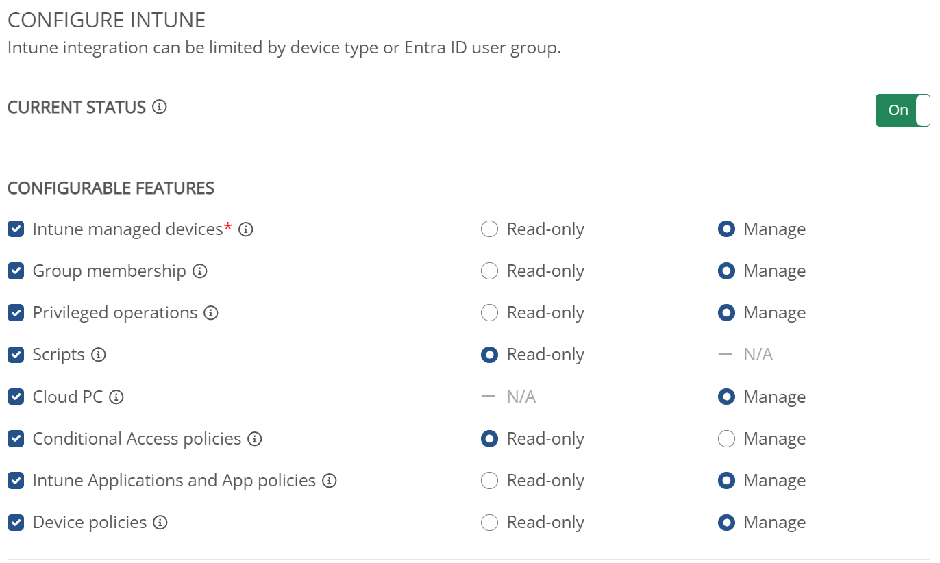Screen dimensions: 940x563
Task: Set Group membership to Read-only
Action: [x=489, y=271]
